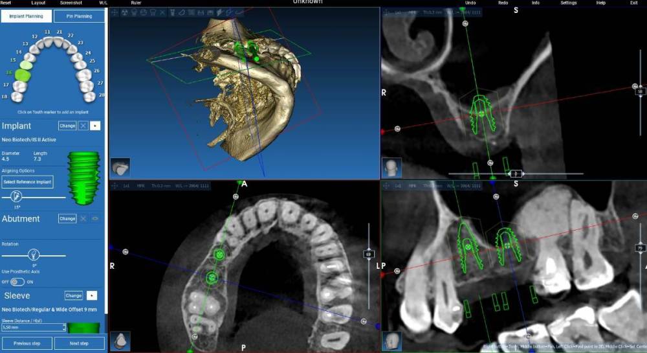Click the skull icon in 3D view toolbar

coord(134,12)
